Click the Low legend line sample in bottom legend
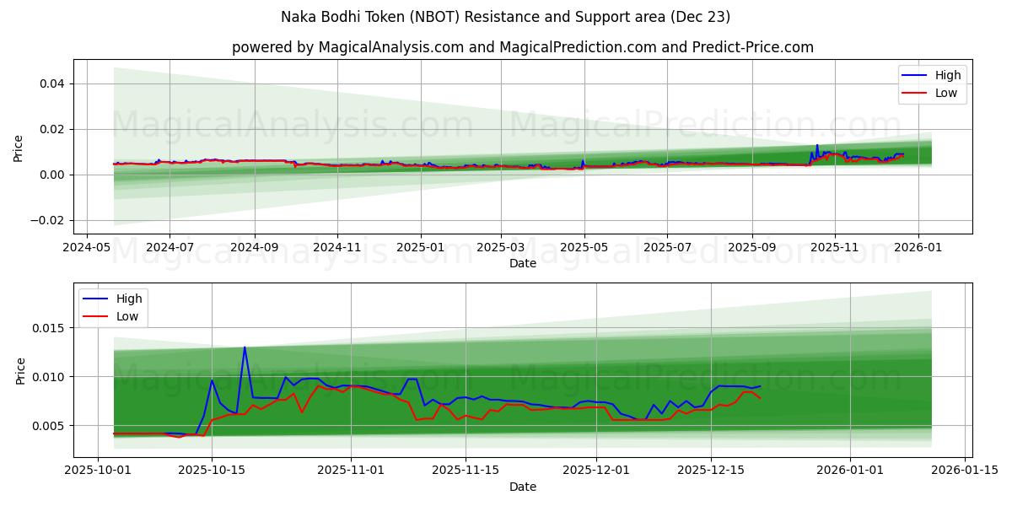This screenshot has width=1012, height=506. click(x=97, y=315)
